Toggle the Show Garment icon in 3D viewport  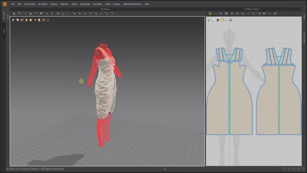pos(13,20)
